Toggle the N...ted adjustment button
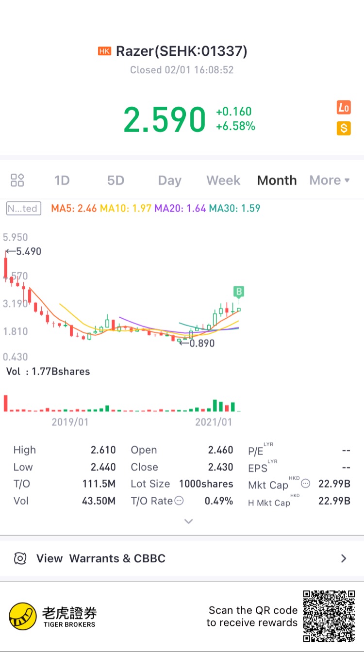This screenshot has width=364, height=652. tap(23, 209)
